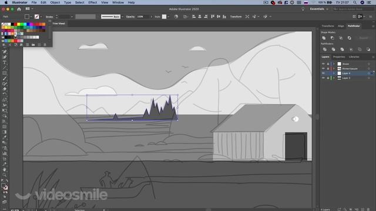This screenshot has width=376, height=211.
Task: Select the Pen tool in toolbar
Action: pos(4,52)
